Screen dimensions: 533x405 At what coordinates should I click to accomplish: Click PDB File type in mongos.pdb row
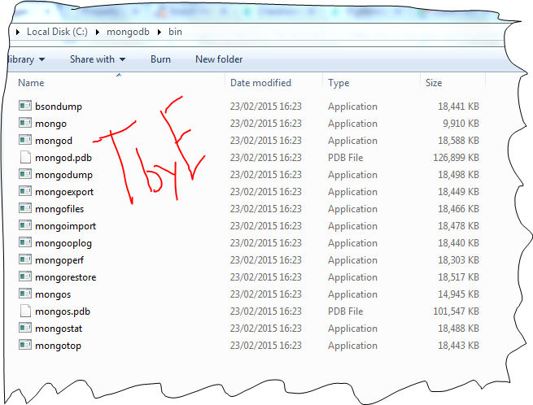[345, 311]
